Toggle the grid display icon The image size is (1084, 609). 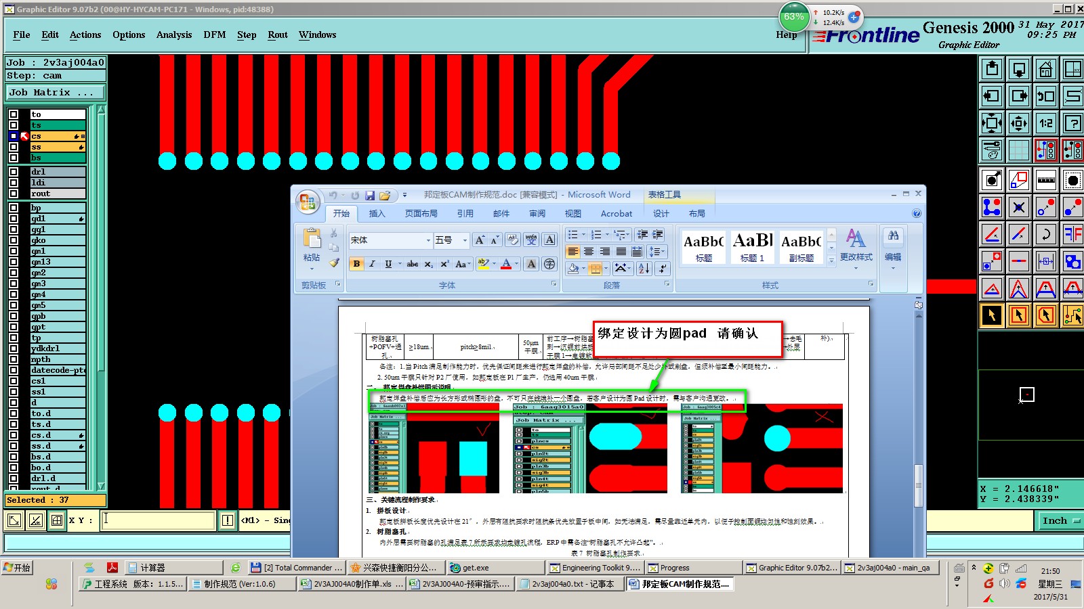1019,150
